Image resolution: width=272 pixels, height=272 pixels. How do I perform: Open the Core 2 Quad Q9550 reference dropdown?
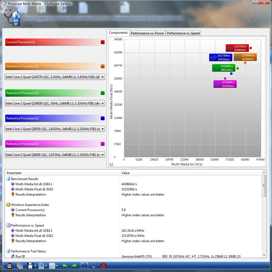click(55, 129)
